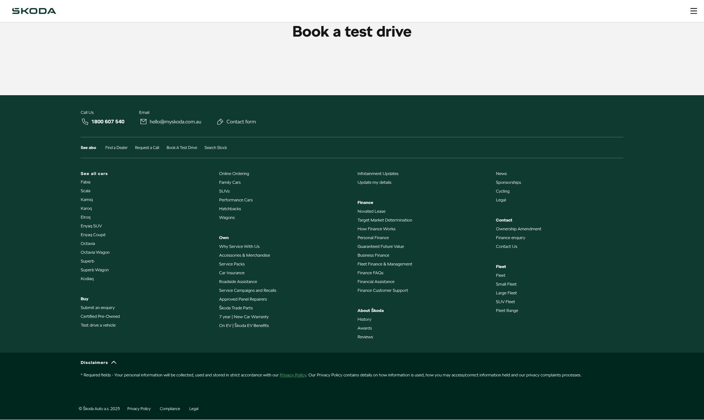This screenshot has width=704, height=420.
Task: Open Novated Lease link
Action: [371, 212]
